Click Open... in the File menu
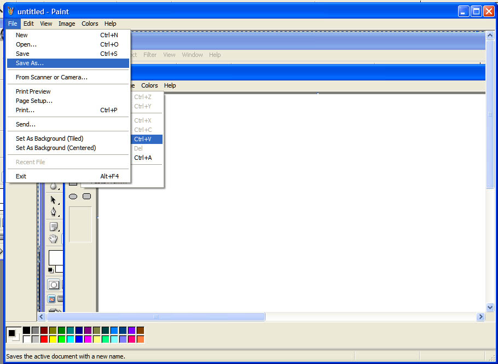Image resolution: width=498 pixels, height=364 pixels. point(26,44)
